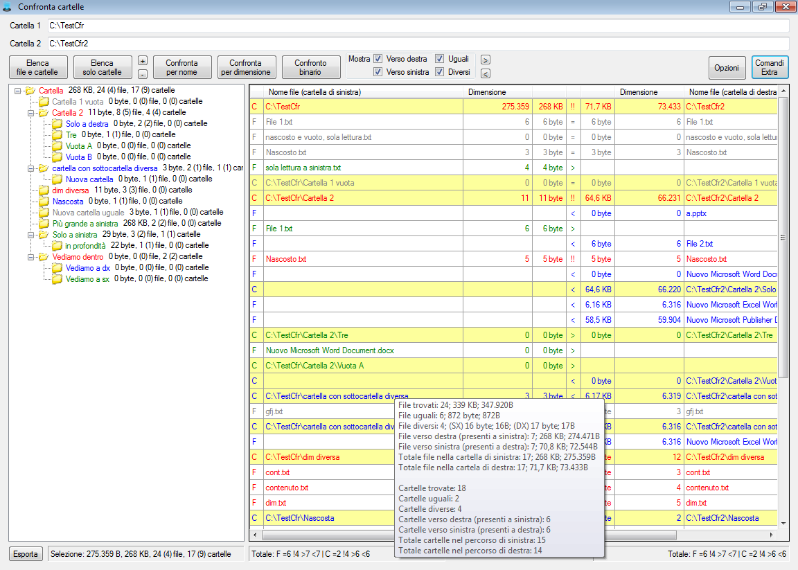Click the minus collapse-all button
The image size is (798, 570).
(x=142, y=73)
